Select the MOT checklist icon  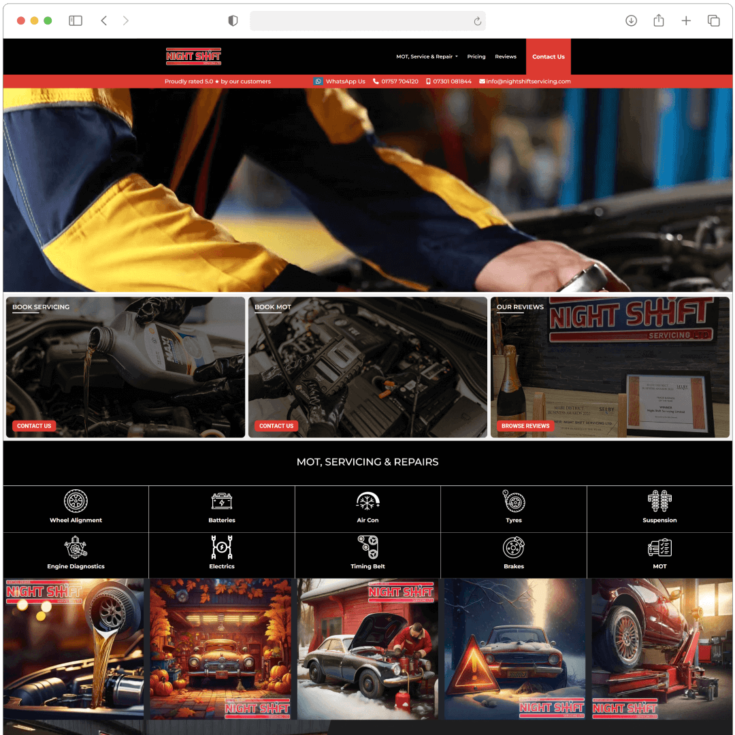[x=659, y=547]
